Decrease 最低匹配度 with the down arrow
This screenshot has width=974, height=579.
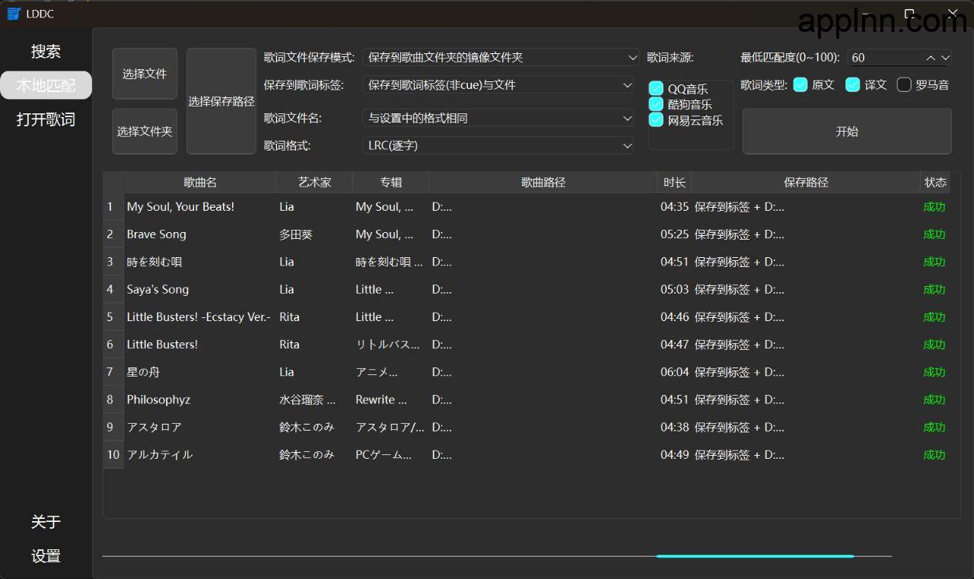point(945,58)
